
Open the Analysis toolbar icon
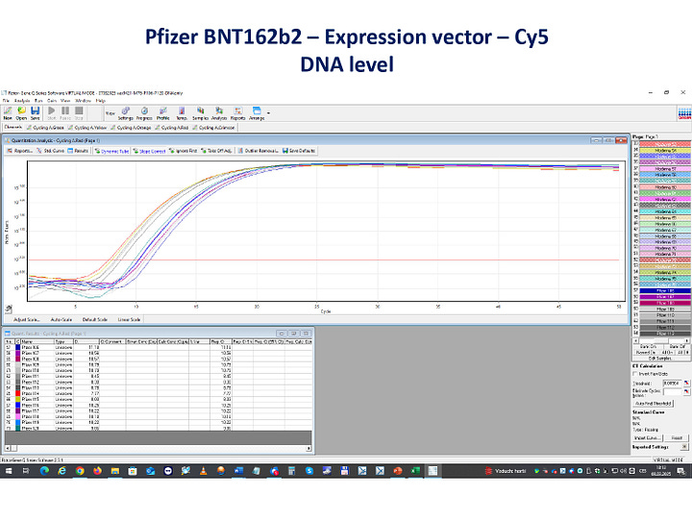219,113
